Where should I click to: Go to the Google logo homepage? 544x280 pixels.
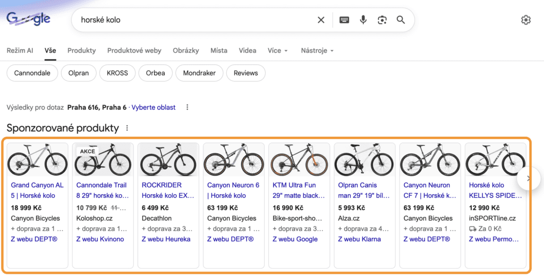[x=29, y=20]
